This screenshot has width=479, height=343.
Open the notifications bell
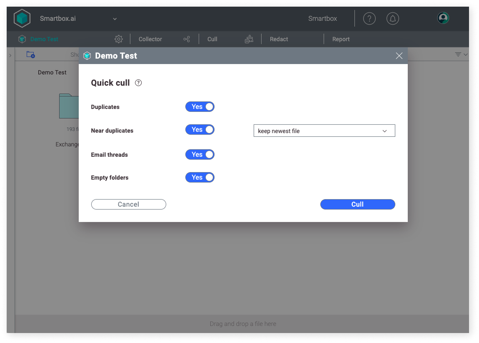click(393, 18)
